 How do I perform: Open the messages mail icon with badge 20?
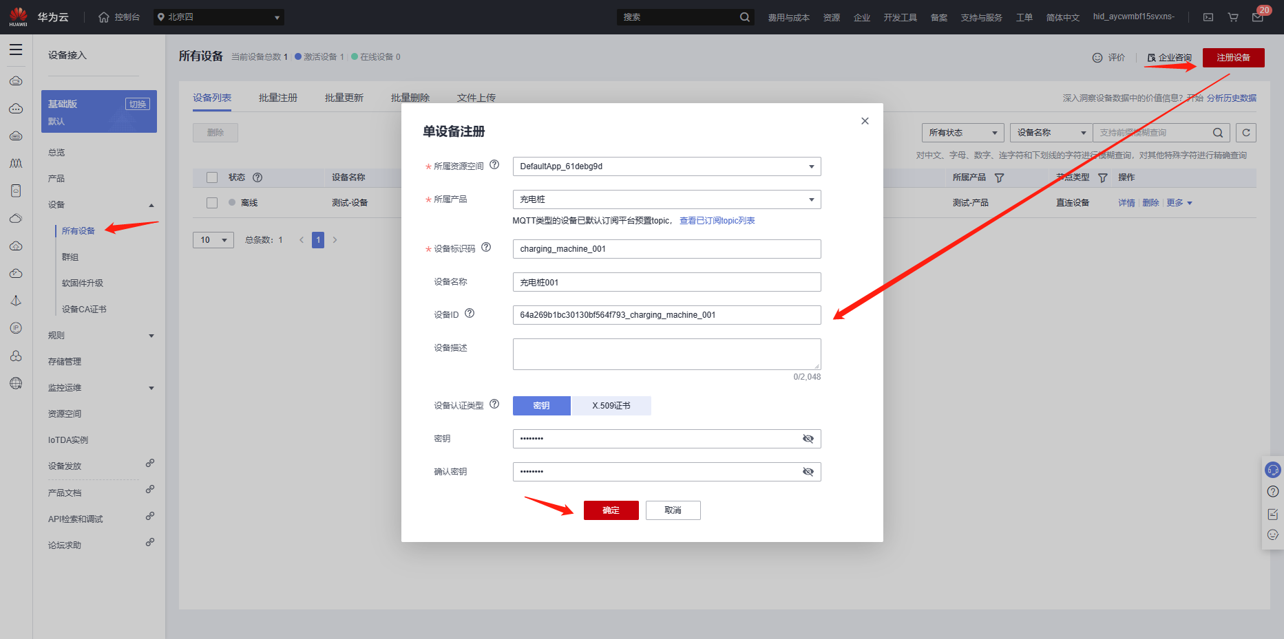click(x=1258, y=17)
